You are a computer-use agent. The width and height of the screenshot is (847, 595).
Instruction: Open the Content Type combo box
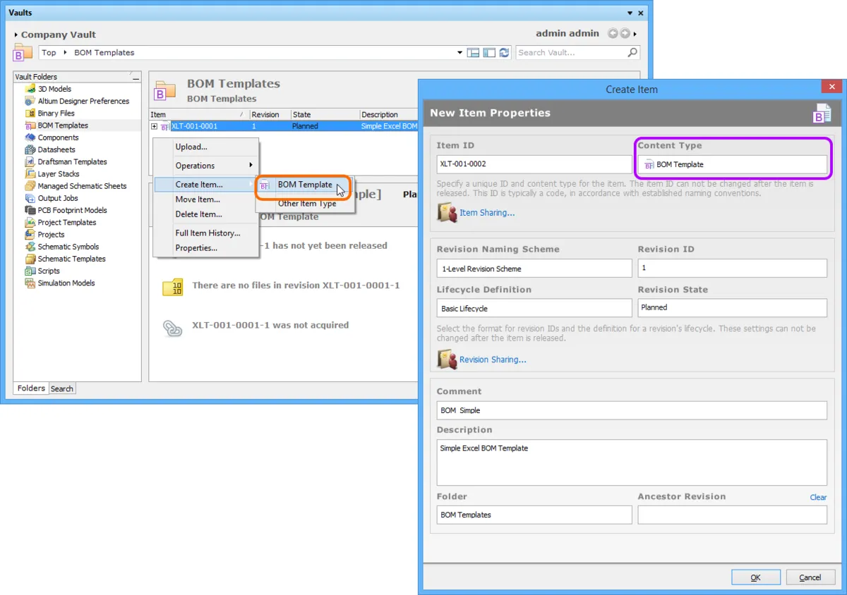[x=733, y=164]
